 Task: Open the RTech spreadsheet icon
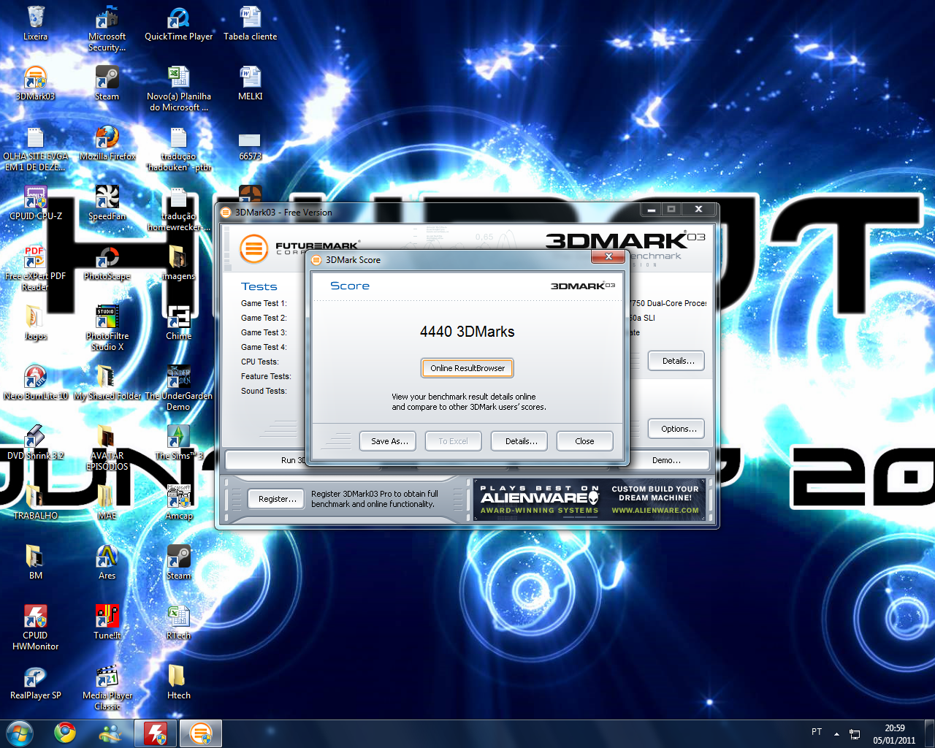pos(178,622)
